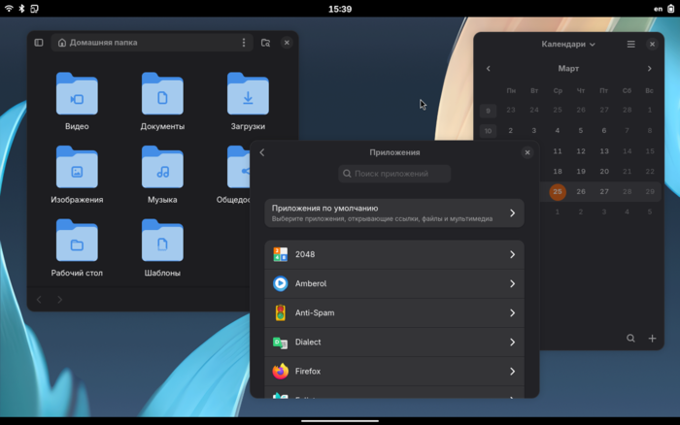The image size is (680, 425).
Task: Open the Загрузки folder icon
Action: [248, 96]
